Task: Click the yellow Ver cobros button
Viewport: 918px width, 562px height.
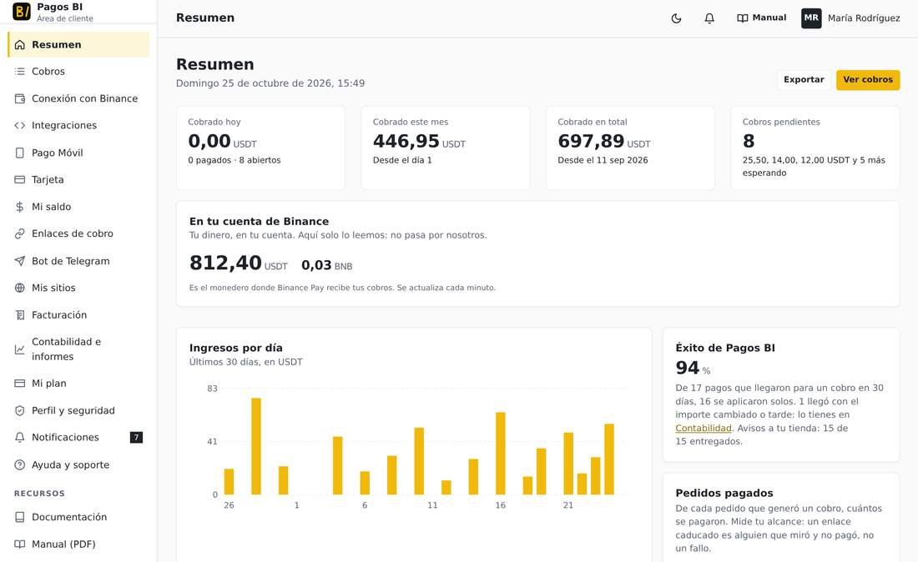Action: click(868, 79)
